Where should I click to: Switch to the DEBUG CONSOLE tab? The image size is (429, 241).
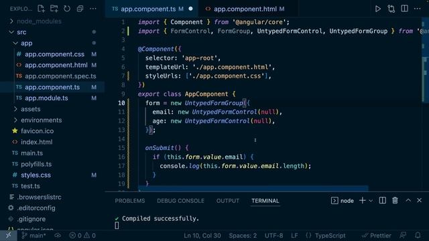[x=180, y=201]
